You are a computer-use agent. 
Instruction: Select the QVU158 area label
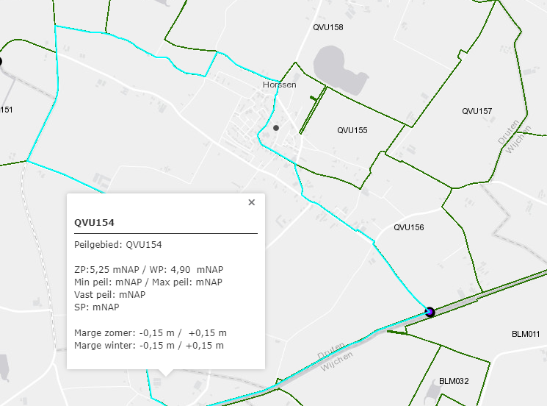tap(328, 27)
